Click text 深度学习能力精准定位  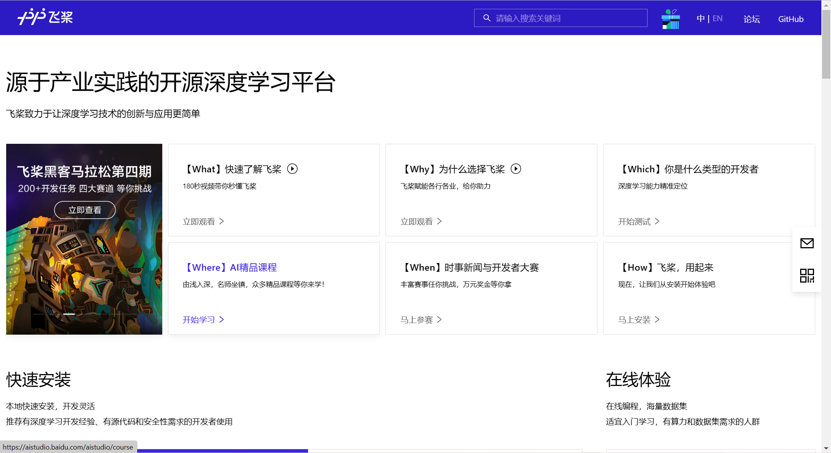pos(653,186)
